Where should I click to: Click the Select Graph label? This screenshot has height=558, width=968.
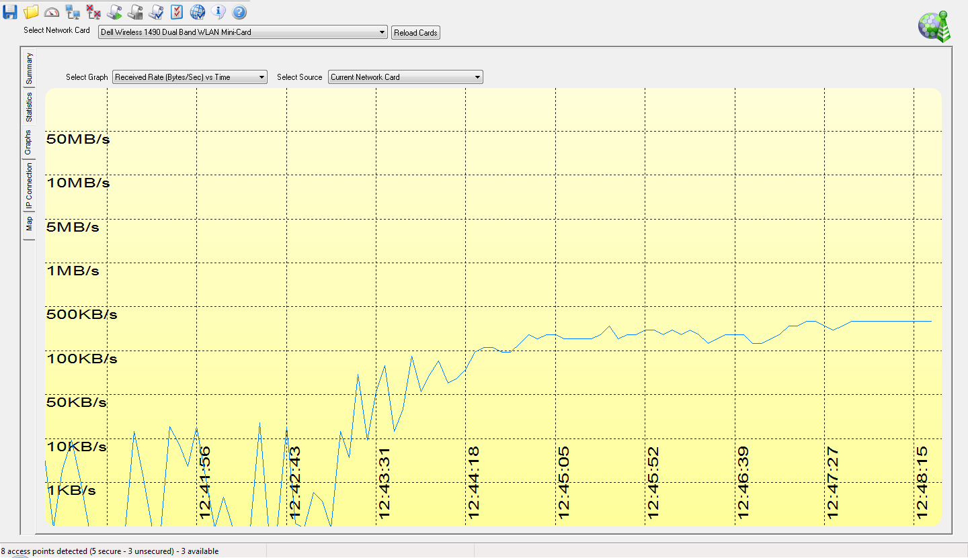coord(87,77)
